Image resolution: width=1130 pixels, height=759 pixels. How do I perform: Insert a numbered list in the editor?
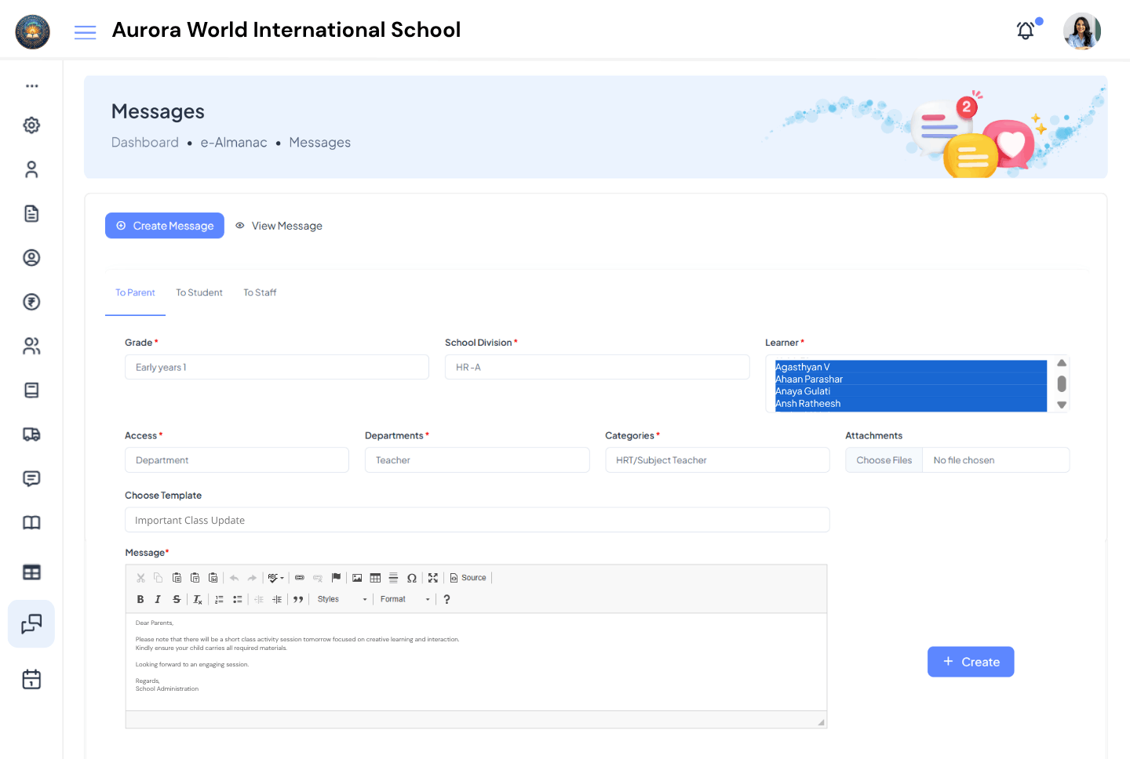[218, 599]
